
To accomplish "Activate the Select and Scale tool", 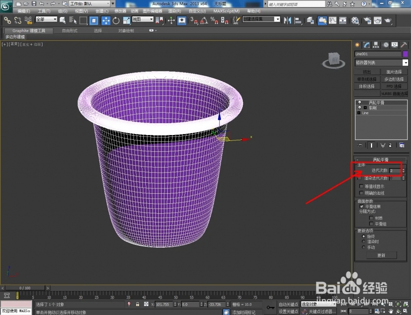I will pos(126,21).
